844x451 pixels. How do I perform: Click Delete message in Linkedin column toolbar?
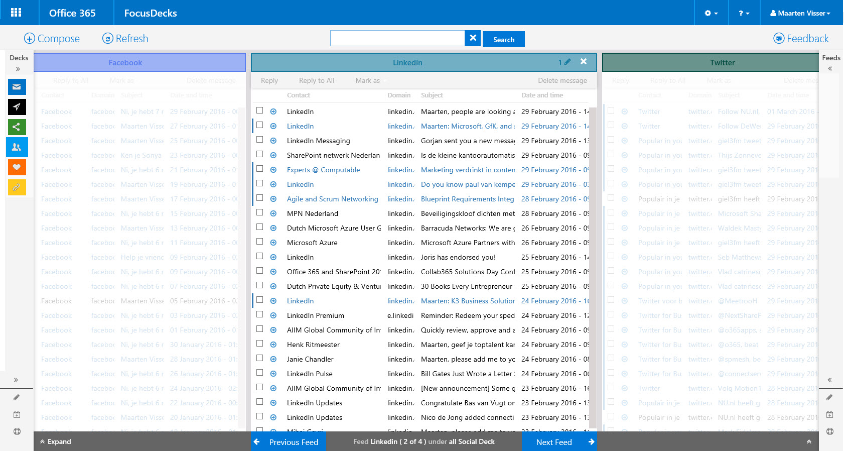(562, 80)
